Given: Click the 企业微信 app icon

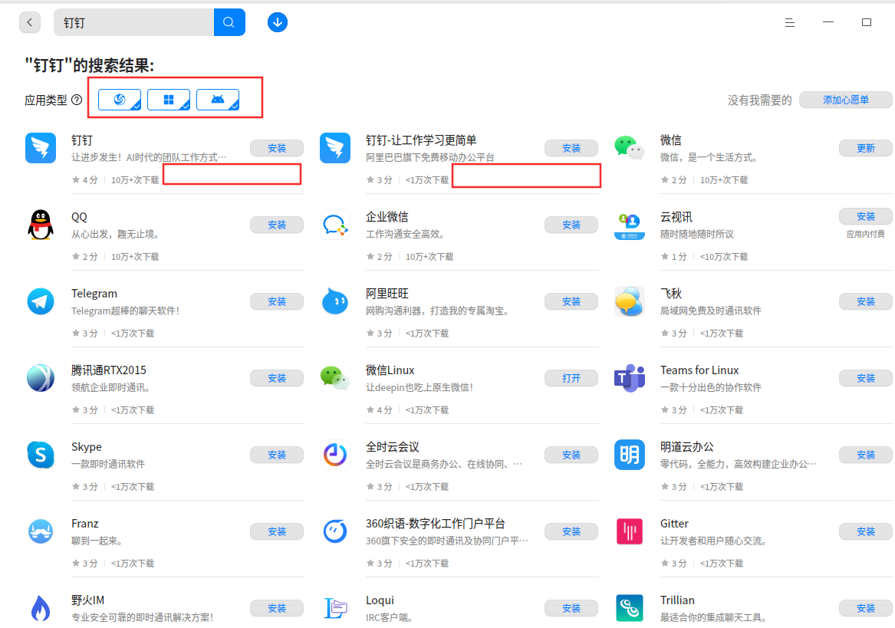Looking at the screenshot, I should click(335, 225).
